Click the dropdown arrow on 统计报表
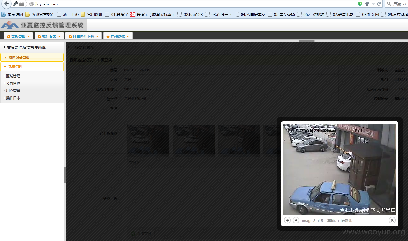Screen dimensions: 408x241 pyautogui.click(x=59, y=36)
